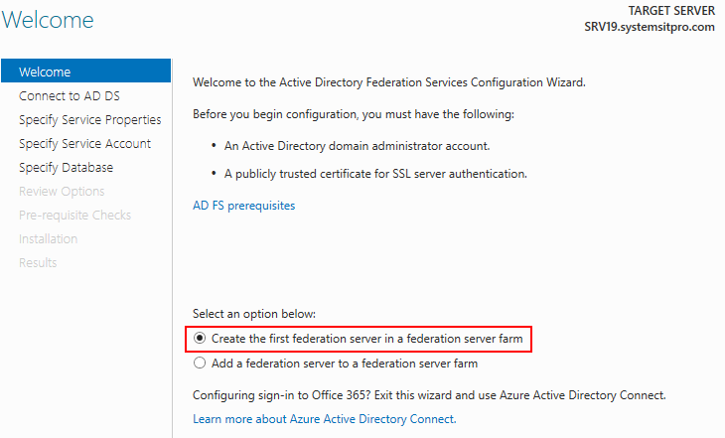Click the large Welcome page heading
This screenshot has width=725, height=438.
(x=48, y=20)
